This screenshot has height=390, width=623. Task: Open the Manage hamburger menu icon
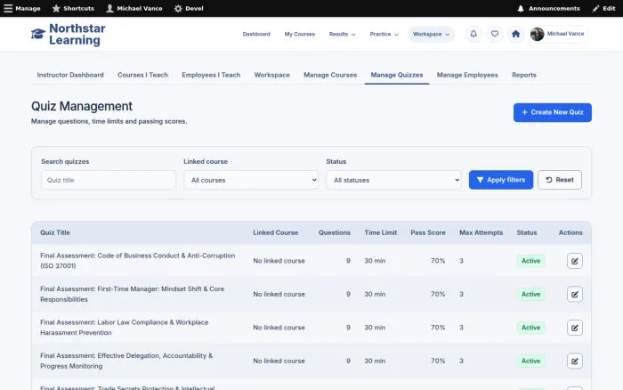pyautogui.click(x=8, y=8)
